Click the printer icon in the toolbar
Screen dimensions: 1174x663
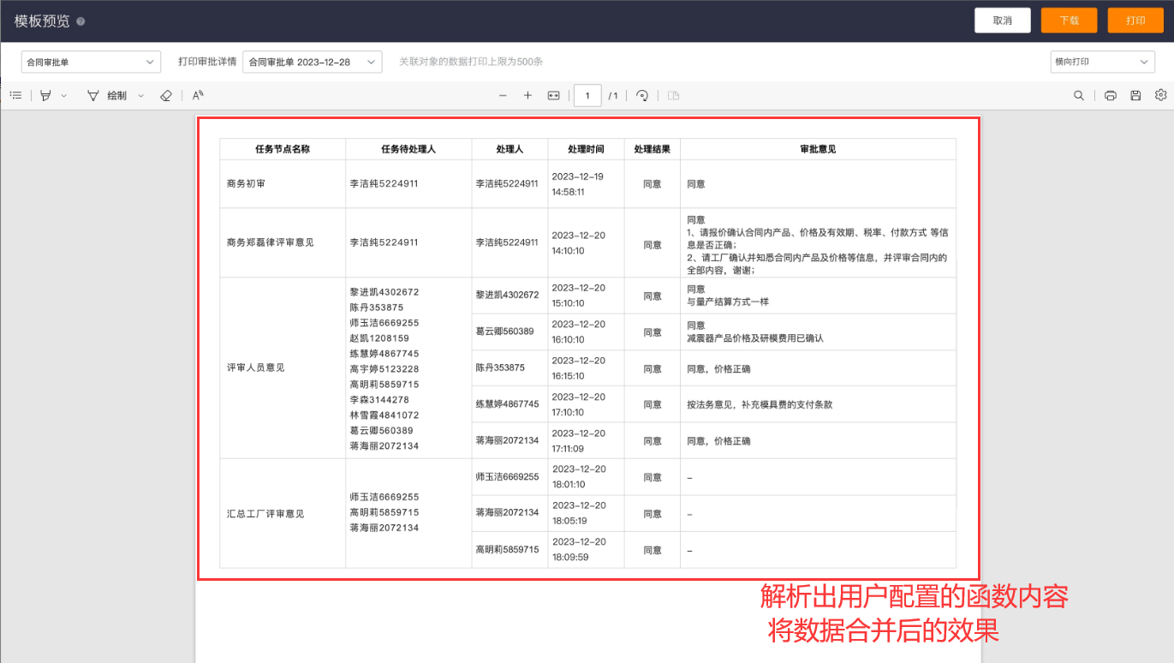coord(1110,95)
